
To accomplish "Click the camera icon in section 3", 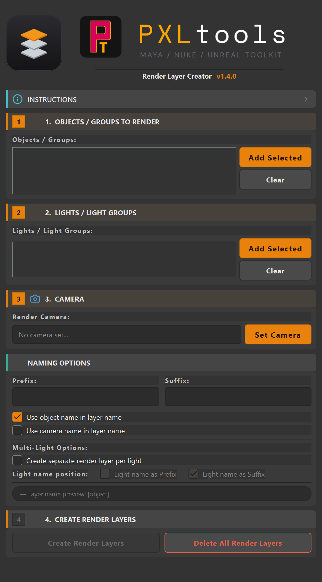I will click(35, 299).
